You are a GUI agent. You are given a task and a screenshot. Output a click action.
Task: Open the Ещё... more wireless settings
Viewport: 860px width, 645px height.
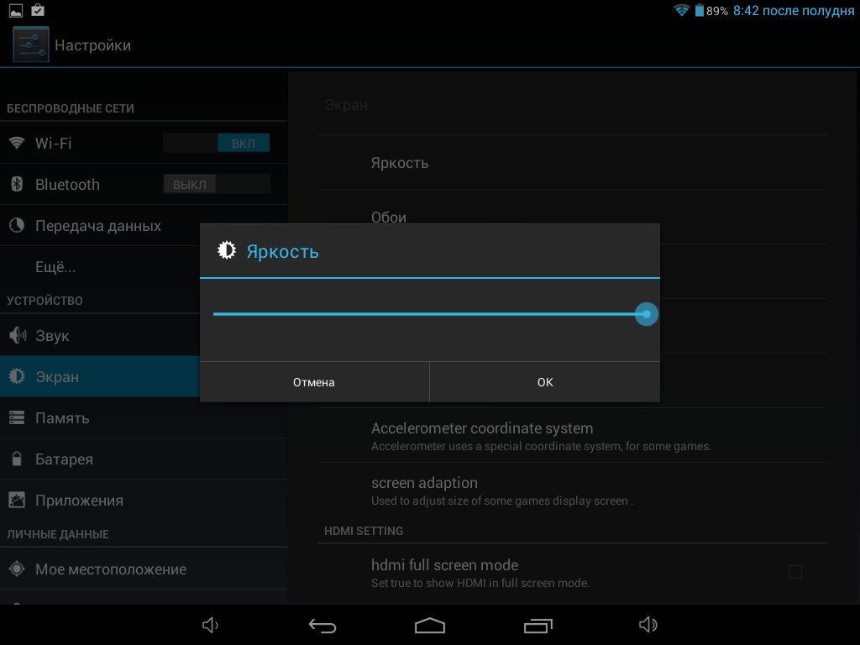click(x=55, y=268)
